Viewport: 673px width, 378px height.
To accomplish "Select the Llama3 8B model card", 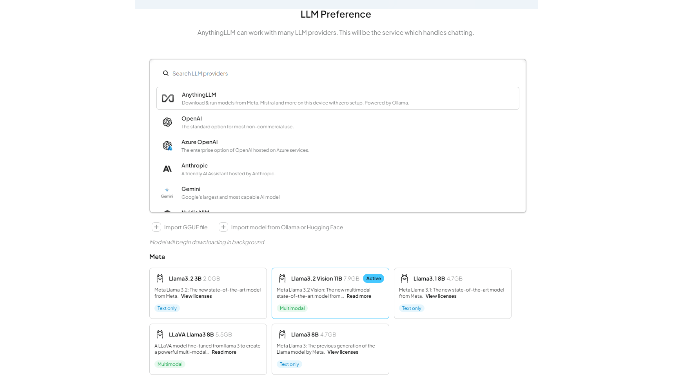I will coord(330,340).
